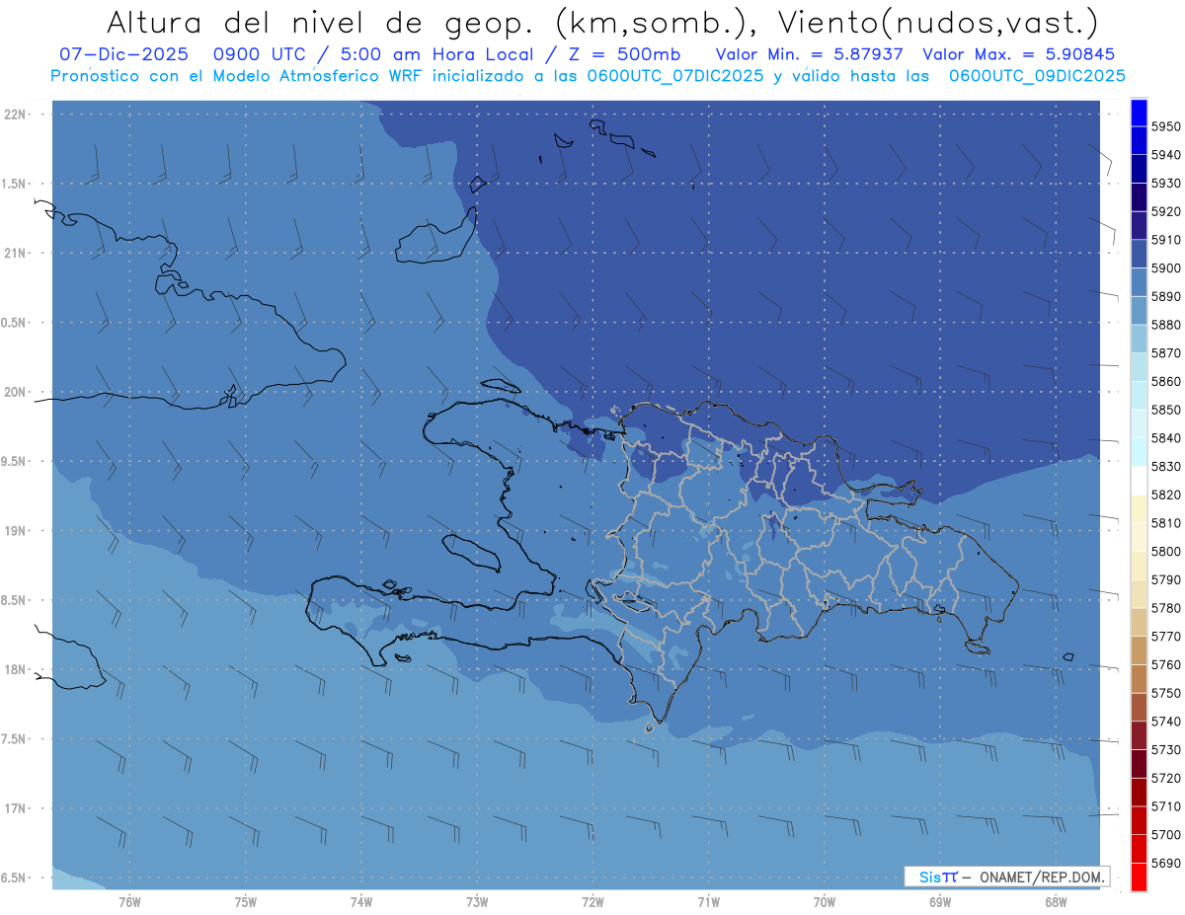
Task: Click the '5920' colorbar value
Action: point(1165,212)
